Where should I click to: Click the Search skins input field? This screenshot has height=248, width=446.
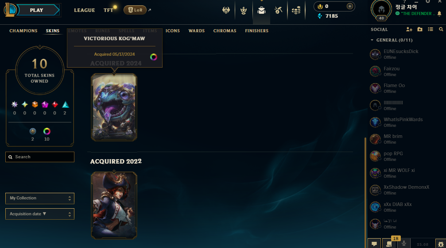40,157
